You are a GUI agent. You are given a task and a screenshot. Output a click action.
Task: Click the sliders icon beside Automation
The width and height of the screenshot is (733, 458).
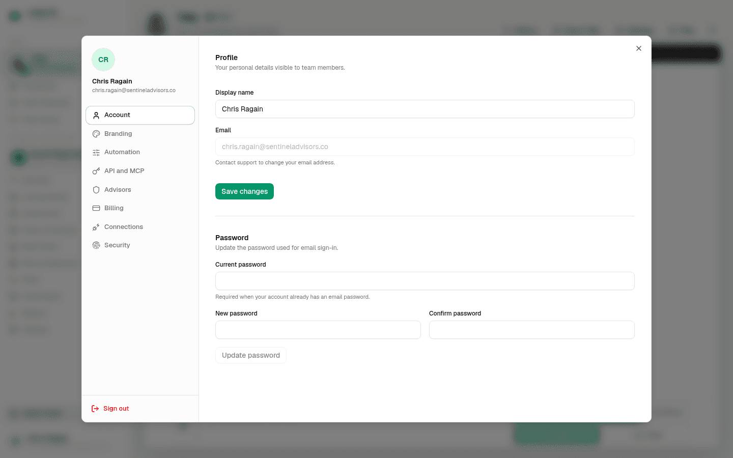(96, 153)
